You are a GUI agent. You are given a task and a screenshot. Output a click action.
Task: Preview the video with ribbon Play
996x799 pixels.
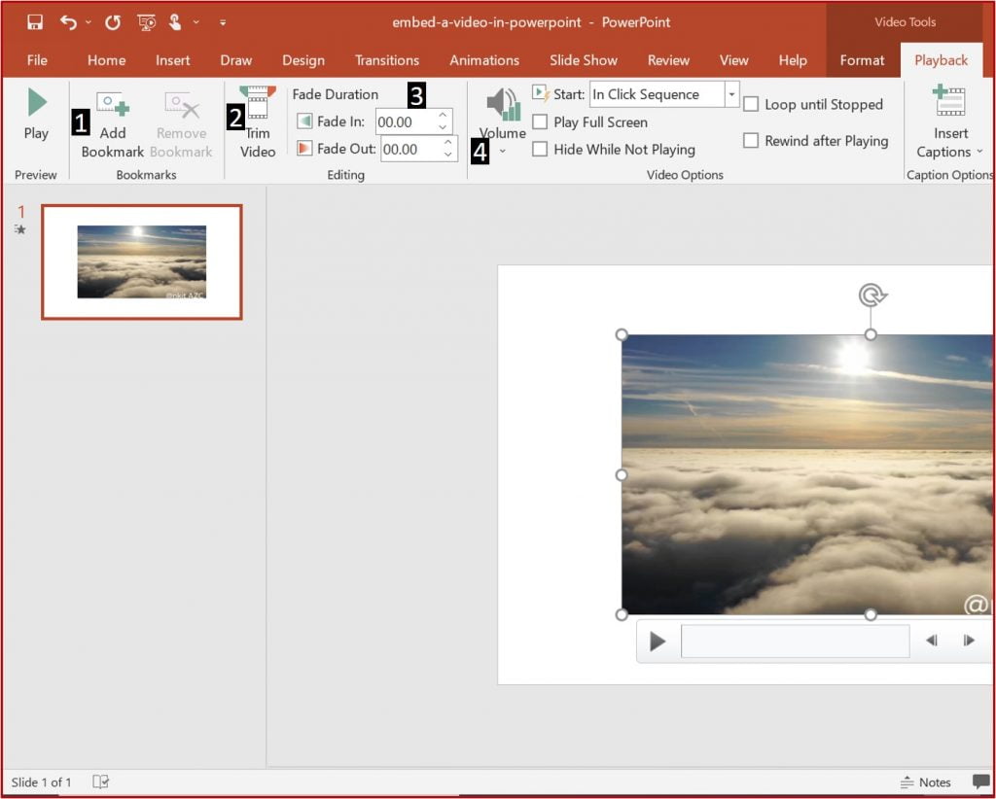[x=36, y=115]
